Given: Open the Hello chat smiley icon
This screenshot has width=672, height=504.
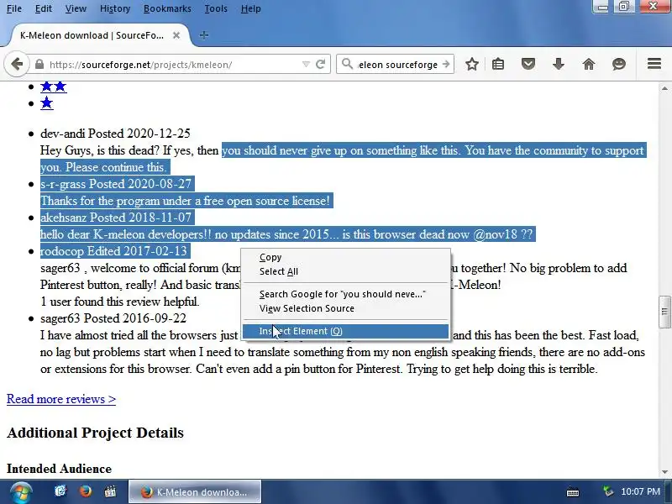Looking at the screenshot, I should (619, 65).
